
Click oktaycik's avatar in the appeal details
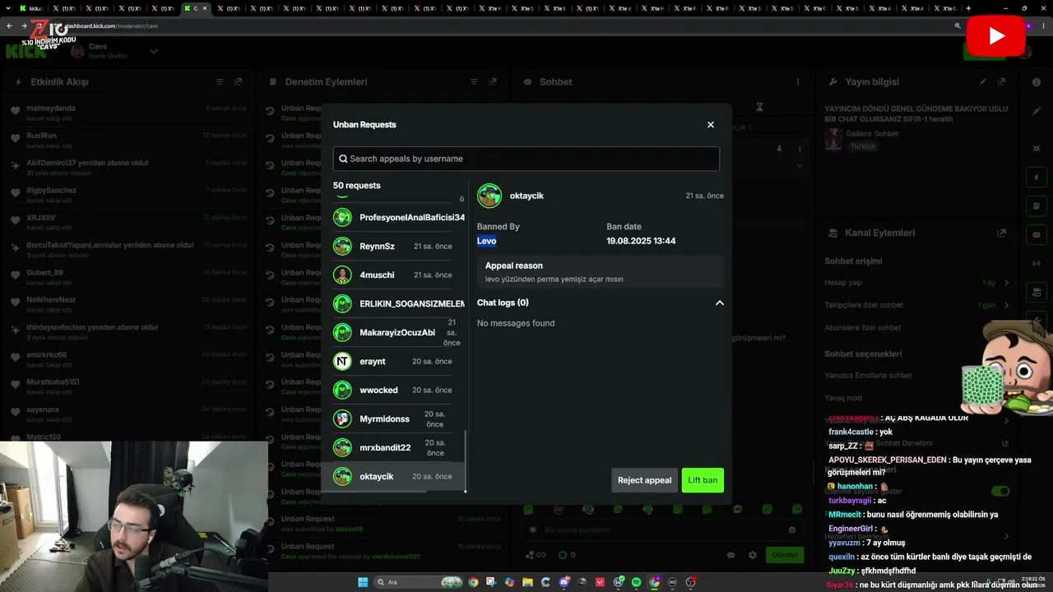pyautogui.click(x=489, y=196)
